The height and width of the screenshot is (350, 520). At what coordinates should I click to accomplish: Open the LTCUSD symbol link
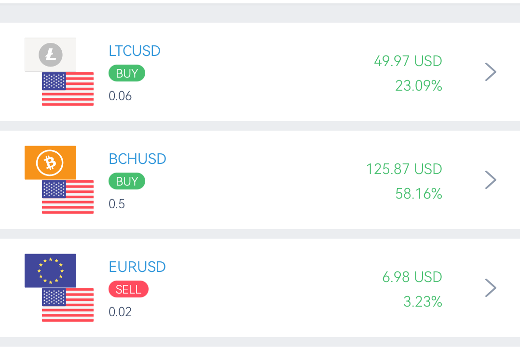point(135,51)
